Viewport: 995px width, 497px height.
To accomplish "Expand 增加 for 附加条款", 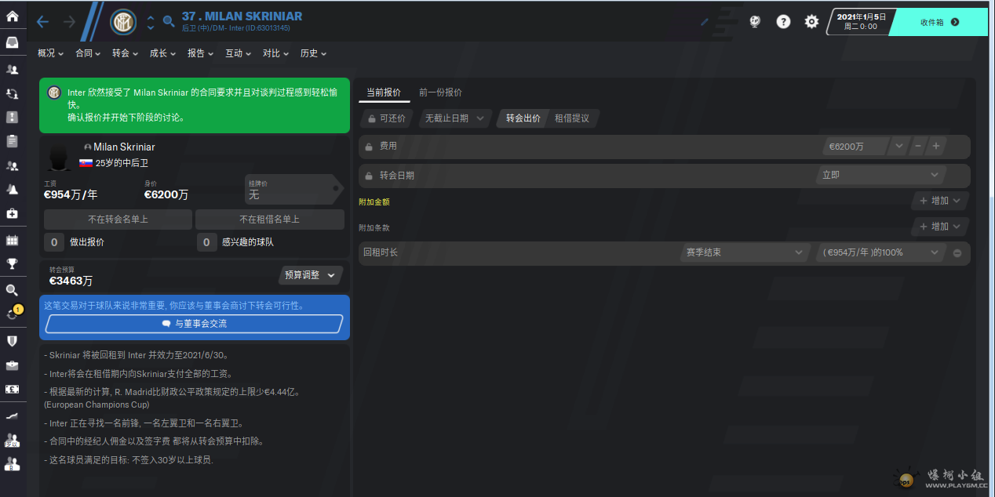I will 940,227.
